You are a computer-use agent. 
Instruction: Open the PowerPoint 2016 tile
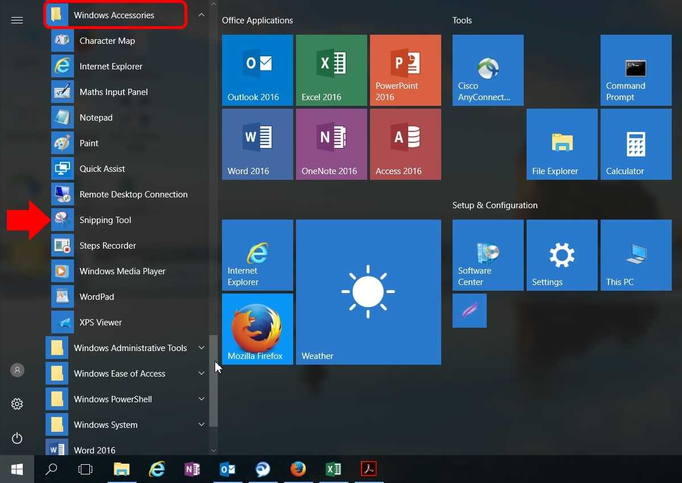405,71
